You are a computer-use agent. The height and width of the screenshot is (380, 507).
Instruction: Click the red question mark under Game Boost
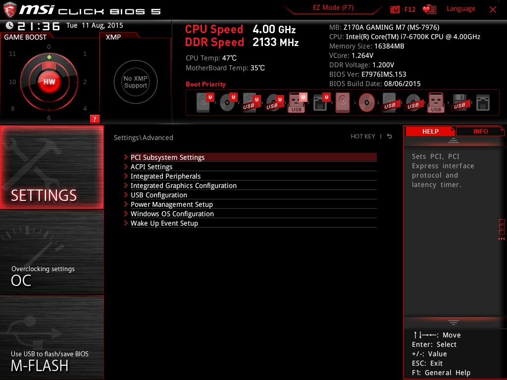(x=95, y=119)
